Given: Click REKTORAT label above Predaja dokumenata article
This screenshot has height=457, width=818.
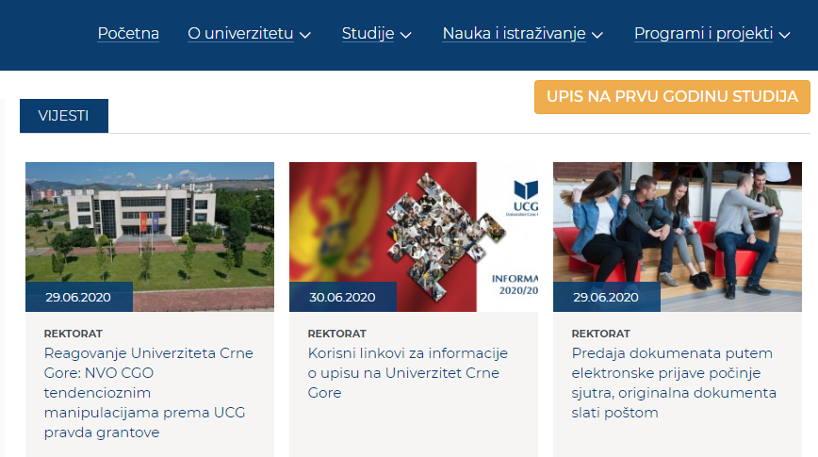Looking at the screenshot, I should [600, 334].
